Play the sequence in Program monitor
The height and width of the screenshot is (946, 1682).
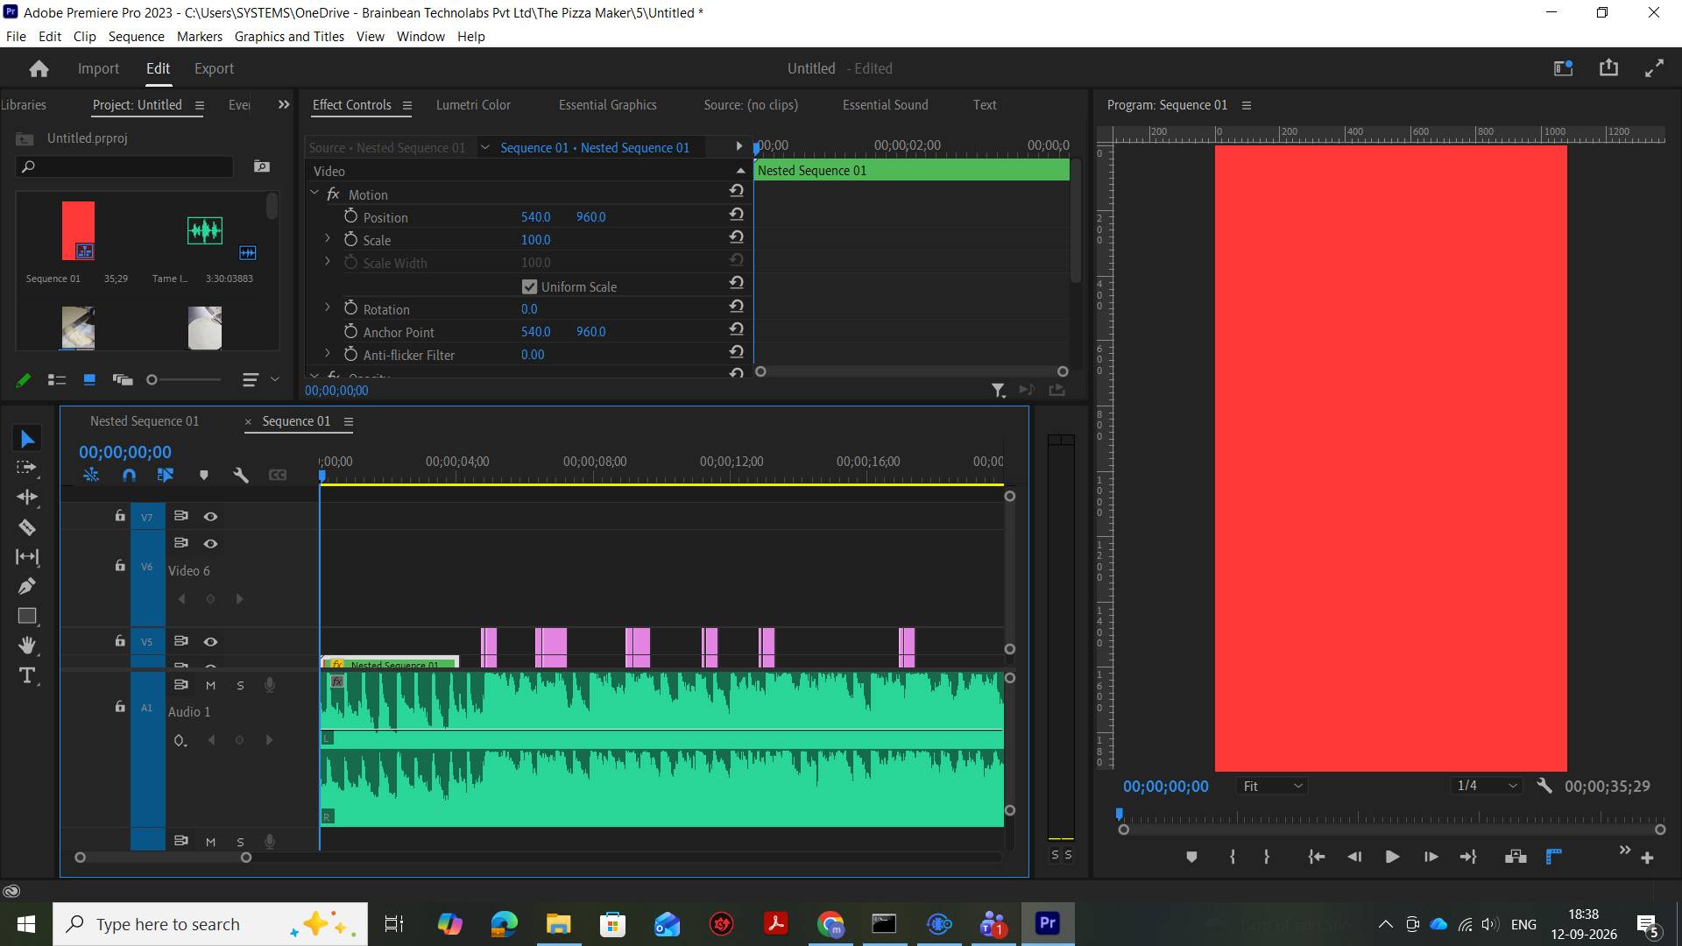click(1391, 857)
